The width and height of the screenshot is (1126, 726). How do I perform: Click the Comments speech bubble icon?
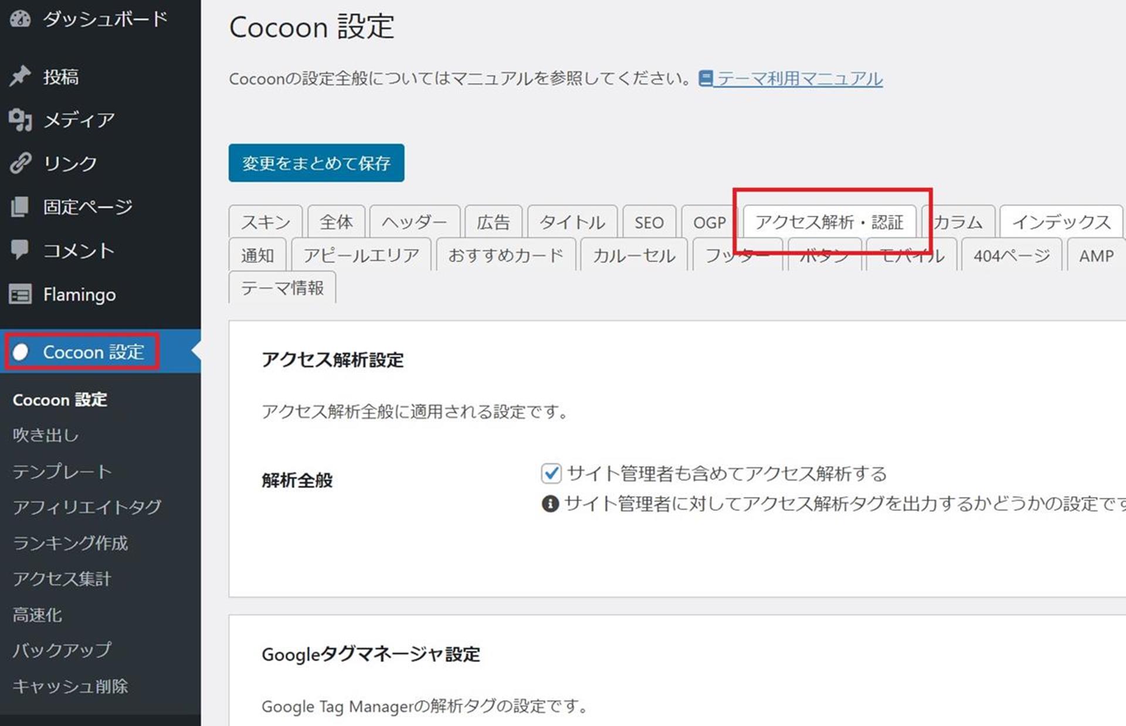click(x=20, y=250)
